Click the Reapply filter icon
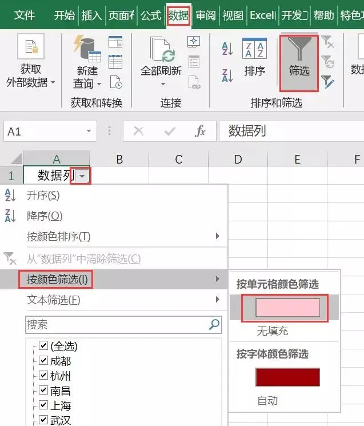The height and width of the screenshot is (426, 364). (327, 62)
